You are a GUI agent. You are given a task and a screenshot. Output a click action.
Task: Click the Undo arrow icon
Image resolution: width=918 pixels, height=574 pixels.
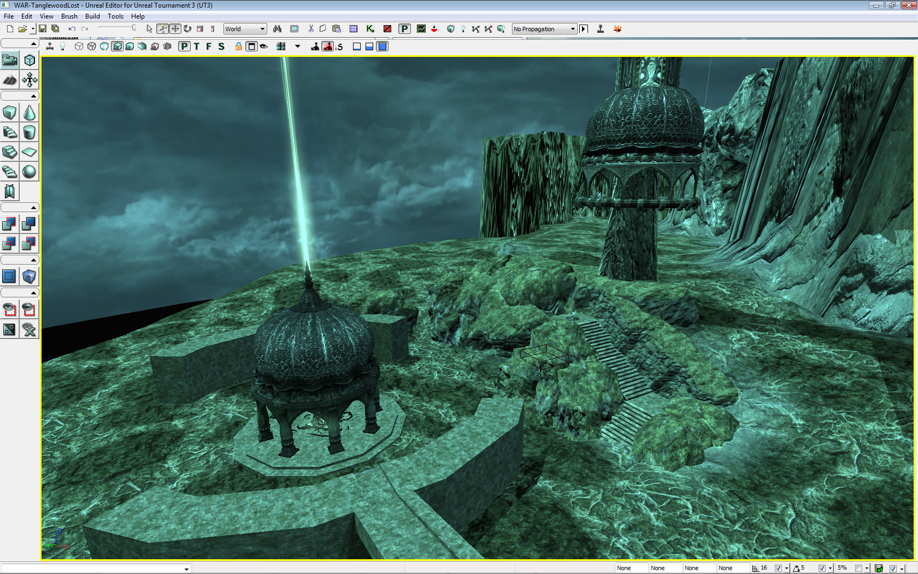72,29
